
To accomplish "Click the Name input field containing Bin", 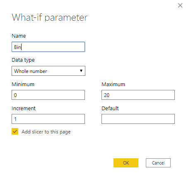I will point(48,47).
